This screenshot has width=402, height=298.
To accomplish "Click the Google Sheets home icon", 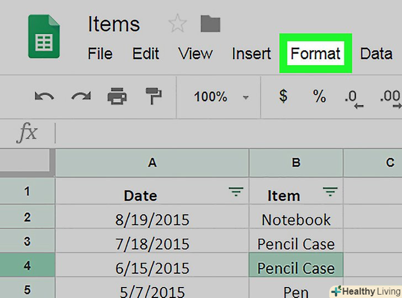I will tap(44, 36).
